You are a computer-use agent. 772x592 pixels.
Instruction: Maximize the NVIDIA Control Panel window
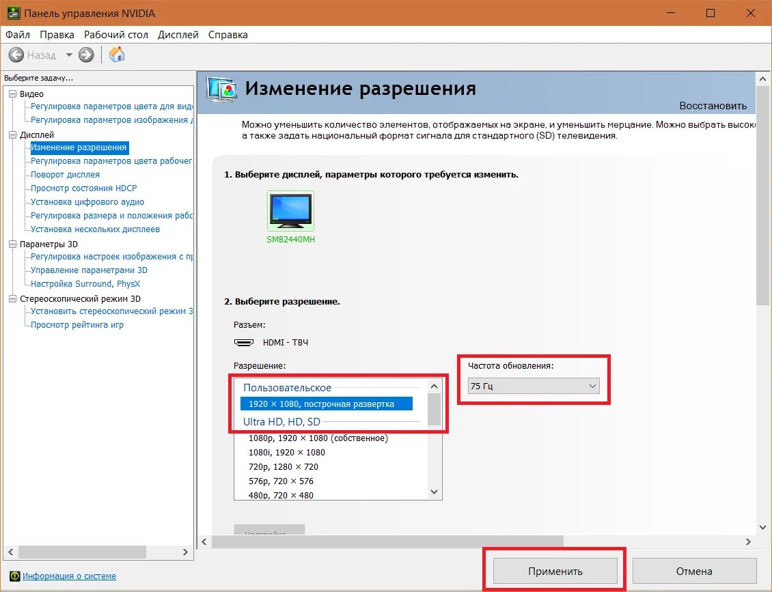[x=711, y=13]
